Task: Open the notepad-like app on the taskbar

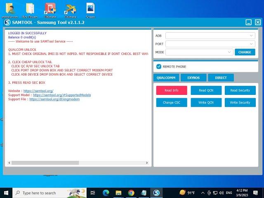Action: coord(144,193)
